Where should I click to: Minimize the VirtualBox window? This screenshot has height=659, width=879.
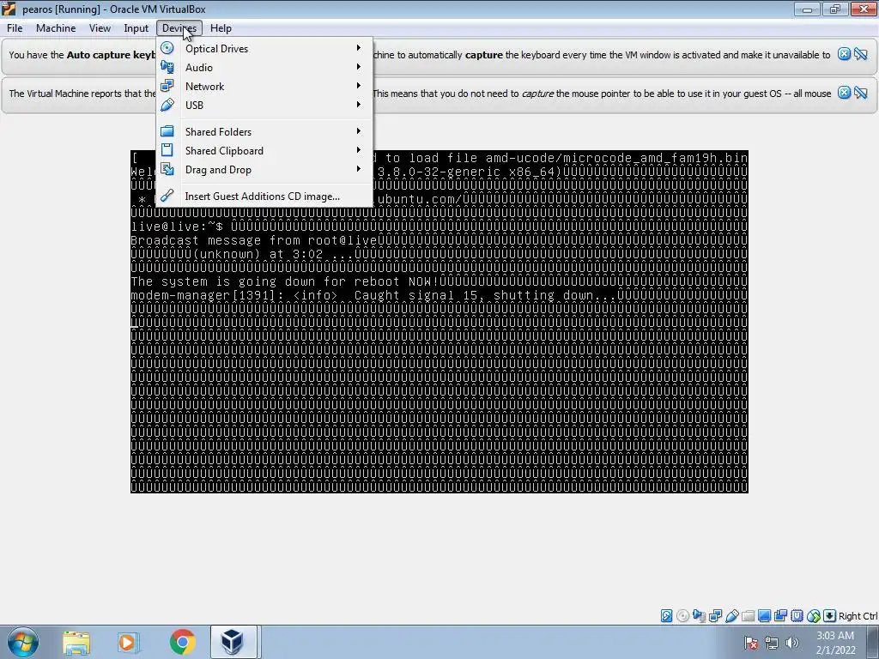tap(807, 9)
